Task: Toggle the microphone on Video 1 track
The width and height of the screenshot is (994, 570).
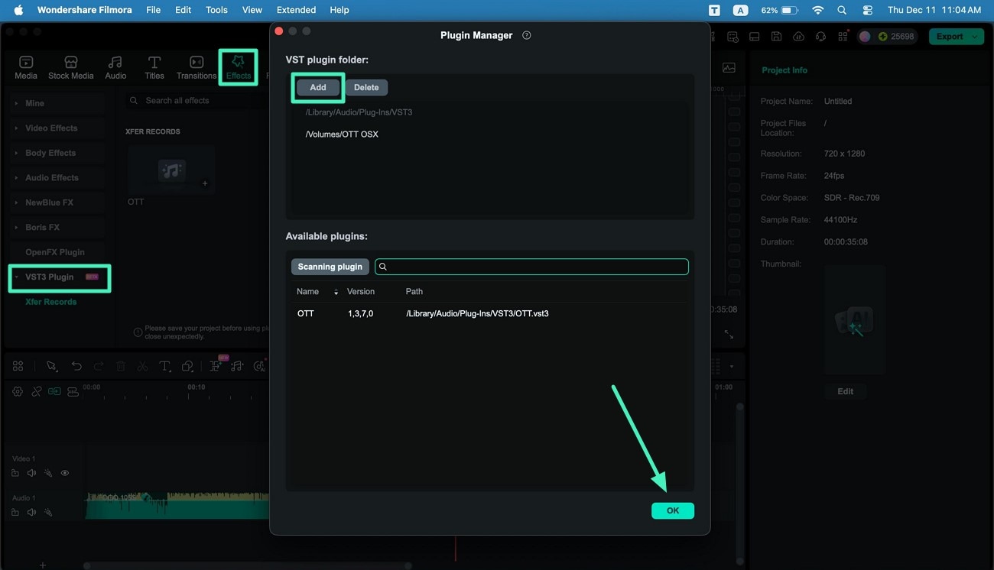Action: tap(48, 473)
